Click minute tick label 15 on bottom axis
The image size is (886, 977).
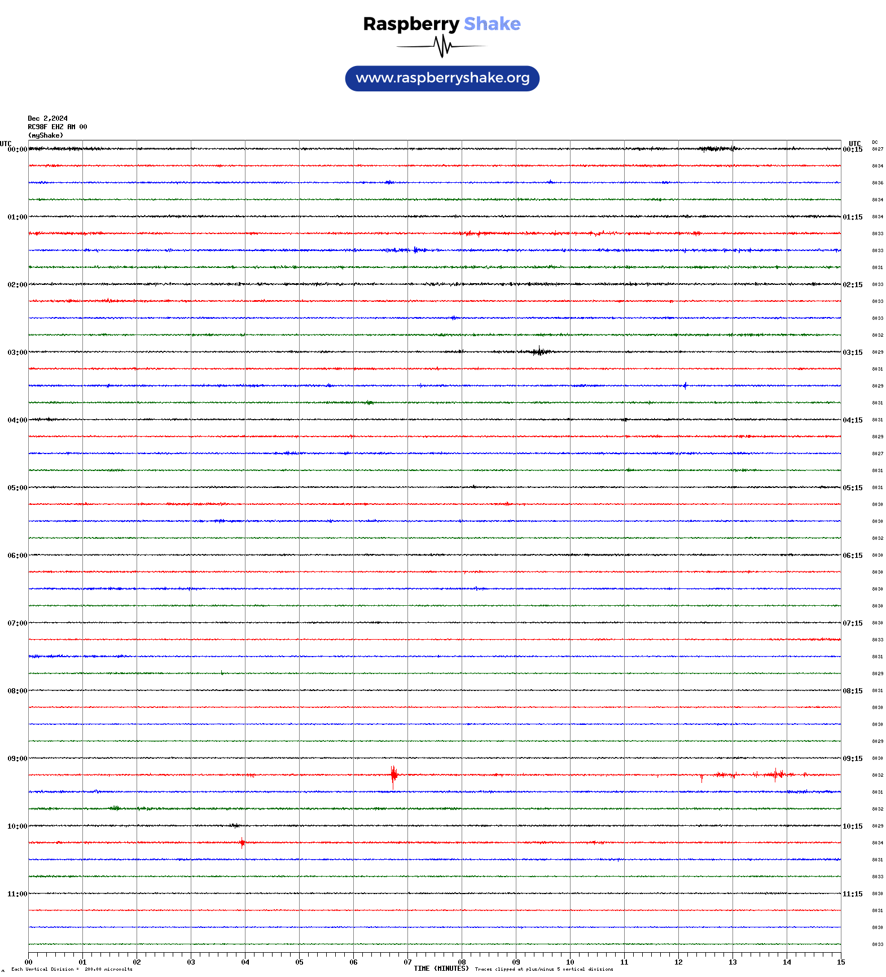[841, 962]
